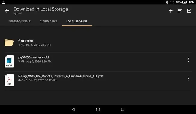Open the fingerprint folder icon

click(9, 42)
